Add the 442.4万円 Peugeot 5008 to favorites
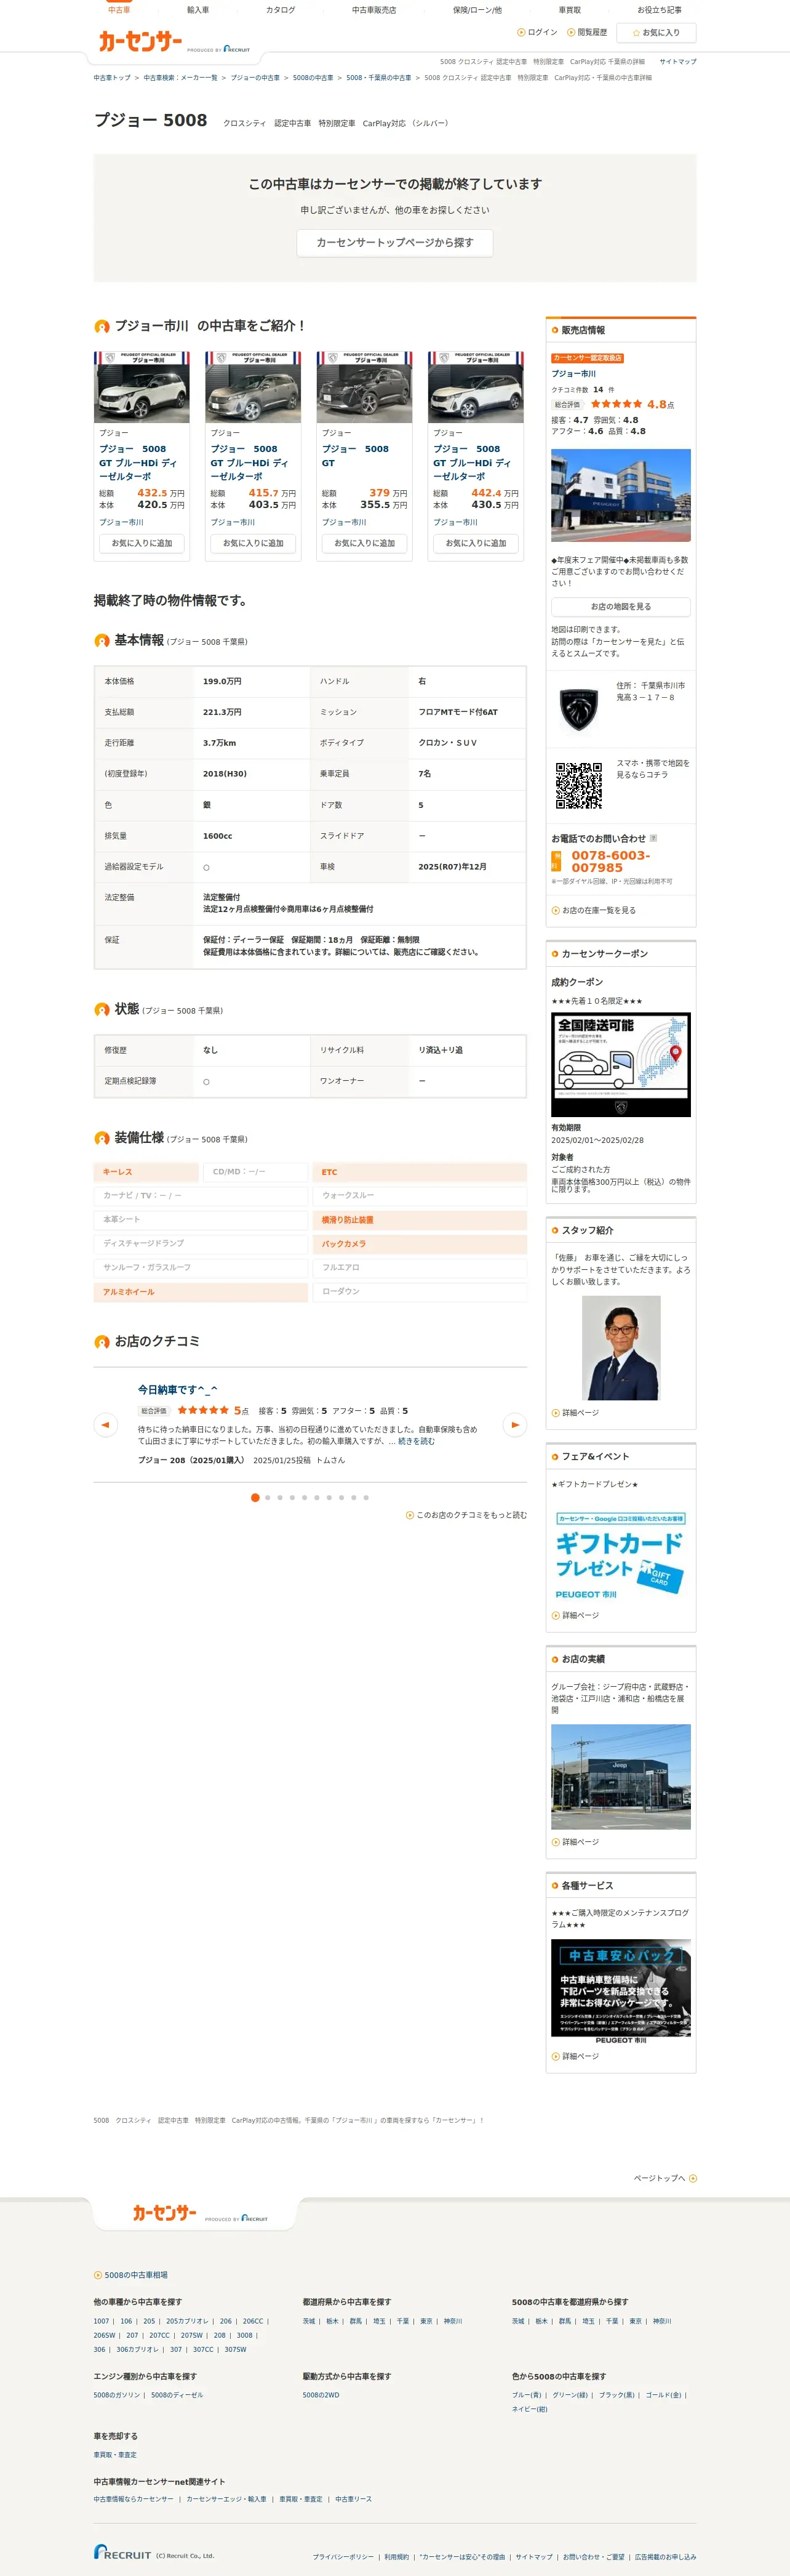Screen dimensions: 790x2576 [x=476, y=543]
